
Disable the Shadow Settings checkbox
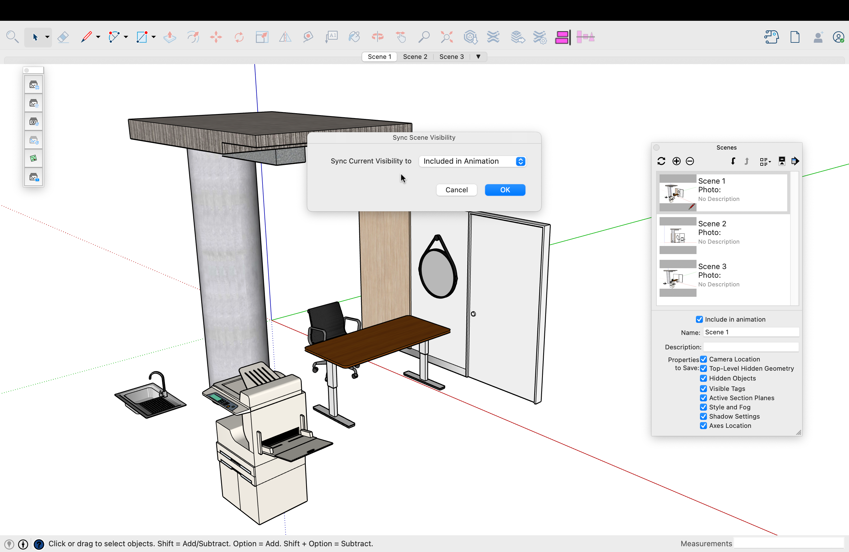point(703,416)
